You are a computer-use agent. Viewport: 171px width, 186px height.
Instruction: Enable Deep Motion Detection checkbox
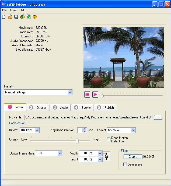[109, 139]
